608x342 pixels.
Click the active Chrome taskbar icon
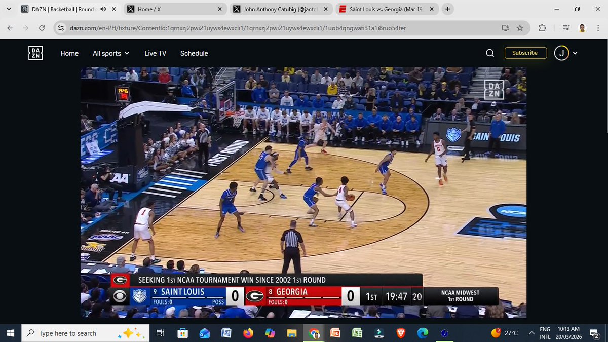313,333
